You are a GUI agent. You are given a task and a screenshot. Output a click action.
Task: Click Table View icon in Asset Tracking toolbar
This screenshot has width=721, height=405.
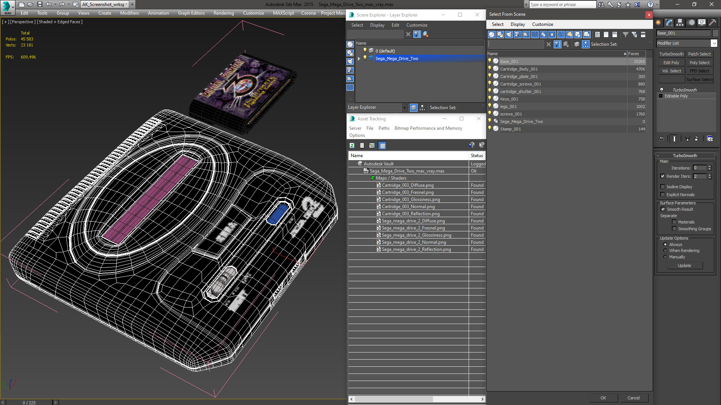click(x=382, y=145)
